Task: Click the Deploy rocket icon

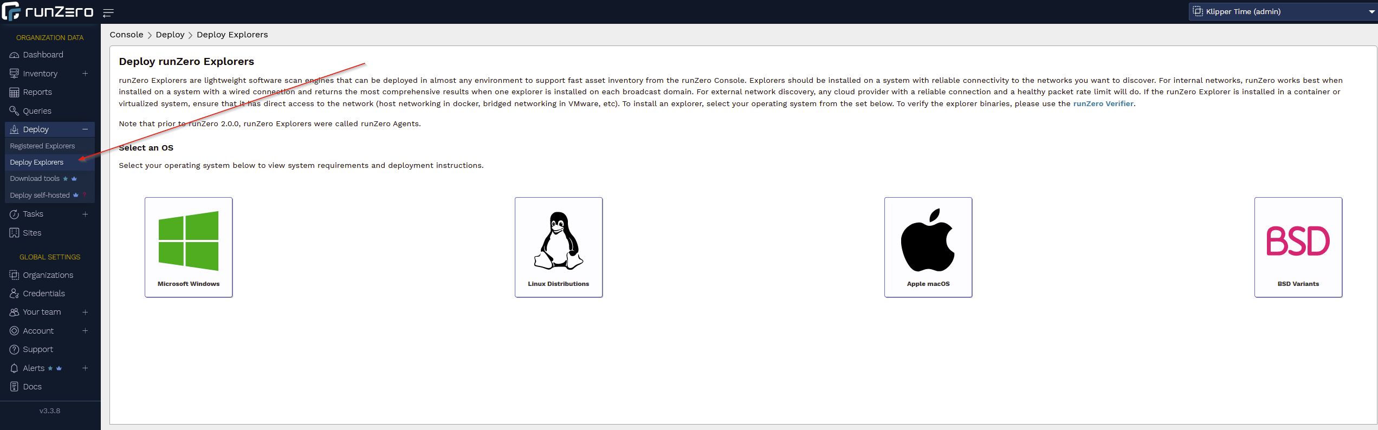Action: click(14, 129)
